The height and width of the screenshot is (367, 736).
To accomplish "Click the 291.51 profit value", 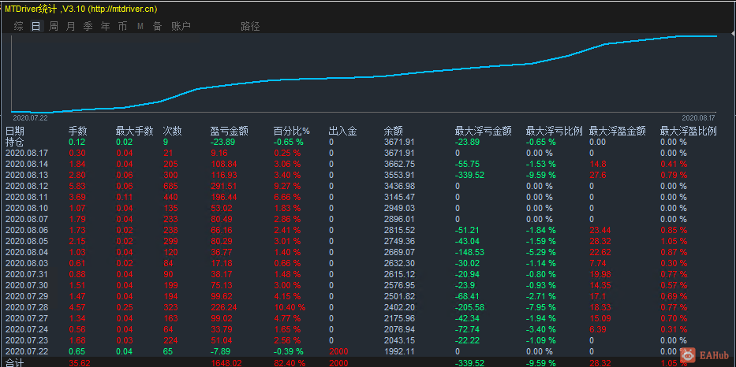I will pos(224,186).
